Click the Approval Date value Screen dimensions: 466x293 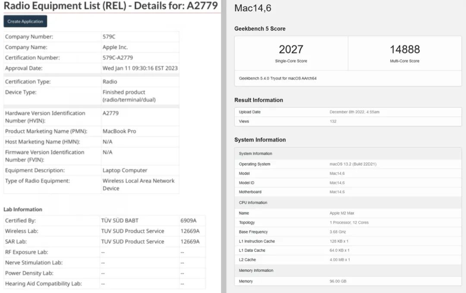(140, 68)
